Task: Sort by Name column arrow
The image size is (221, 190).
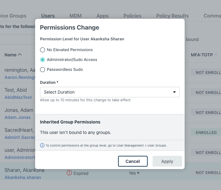Action: tap(20, 55)
